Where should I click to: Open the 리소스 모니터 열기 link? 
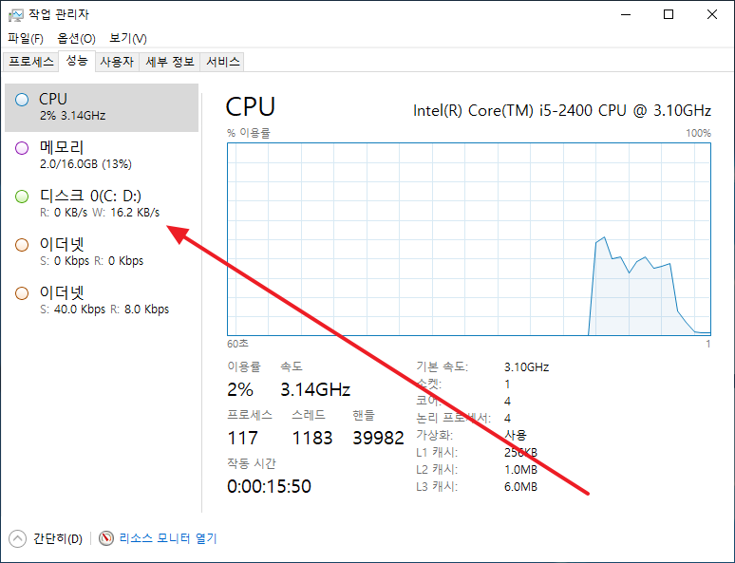click(168, 538)
